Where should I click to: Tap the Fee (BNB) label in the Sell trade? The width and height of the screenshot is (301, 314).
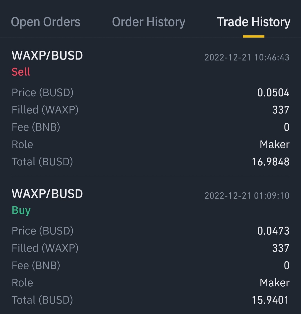click(x=36, y=127)
